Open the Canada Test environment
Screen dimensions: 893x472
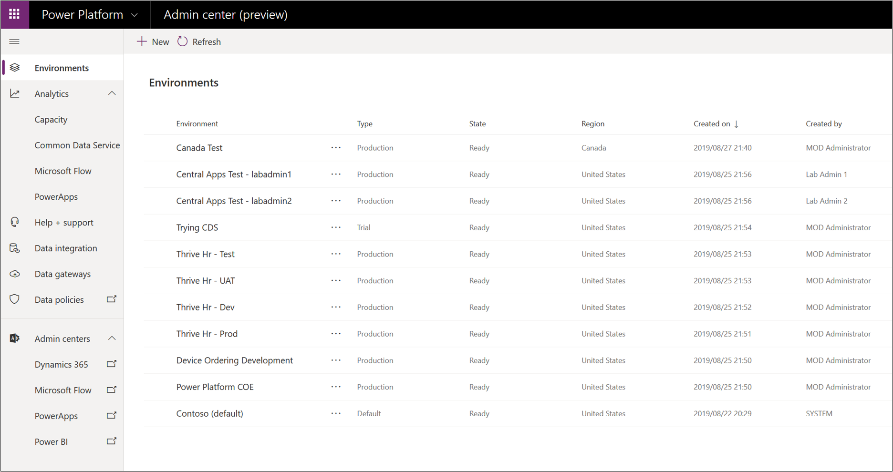[199, 148]
